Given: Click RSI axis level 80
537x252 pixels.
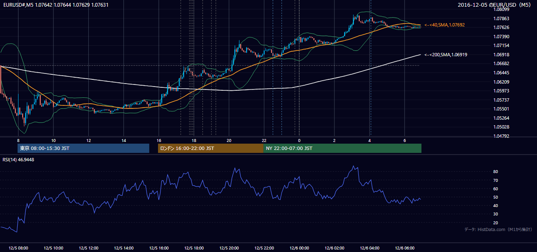Looking at the screenshot, I should tap(495, 172).
